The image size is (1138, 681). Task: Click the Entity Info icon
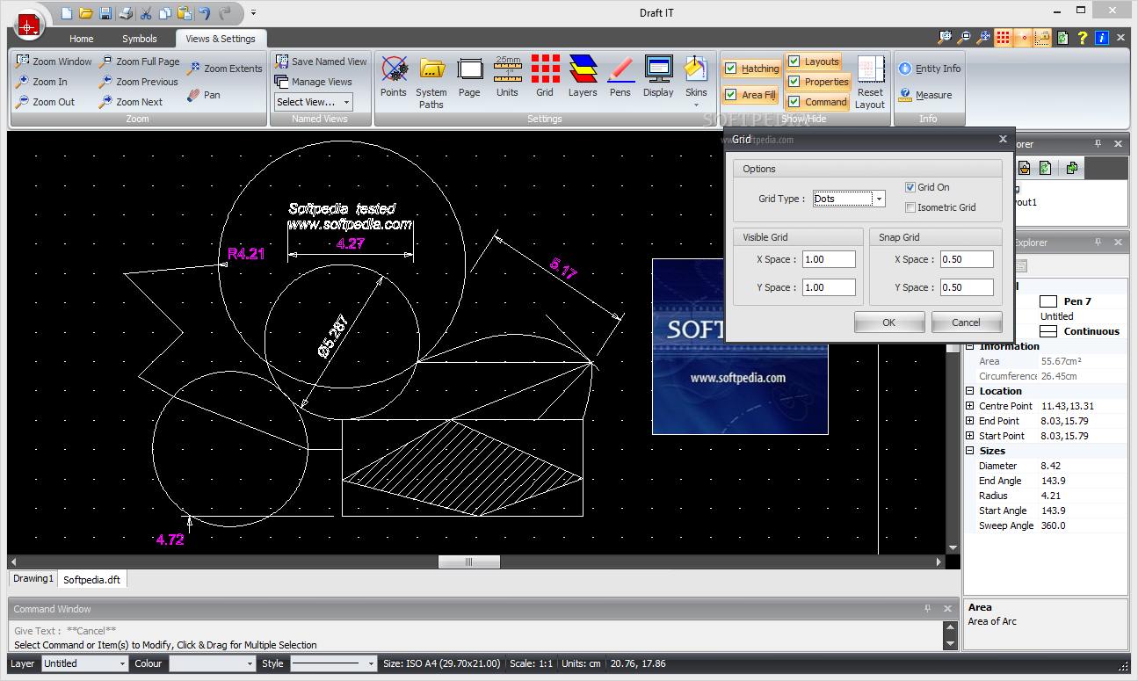930,69
